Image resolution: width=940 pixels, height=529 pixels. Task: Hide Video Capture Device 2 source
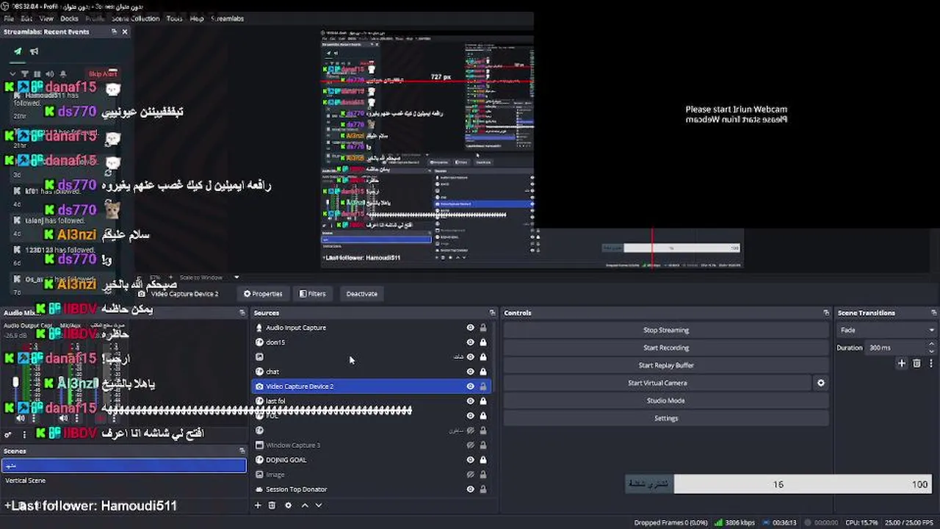point(471,386)
